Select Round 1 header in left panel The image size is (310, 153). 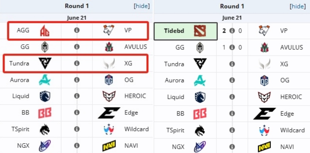(x=77, y=6)
